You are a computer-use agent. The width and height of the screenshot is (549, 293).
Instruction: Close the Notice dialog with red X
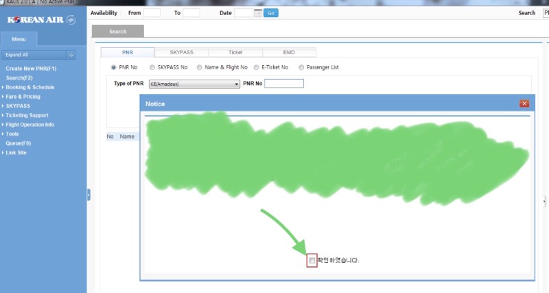pyautogui.click(x=524, y=104)
